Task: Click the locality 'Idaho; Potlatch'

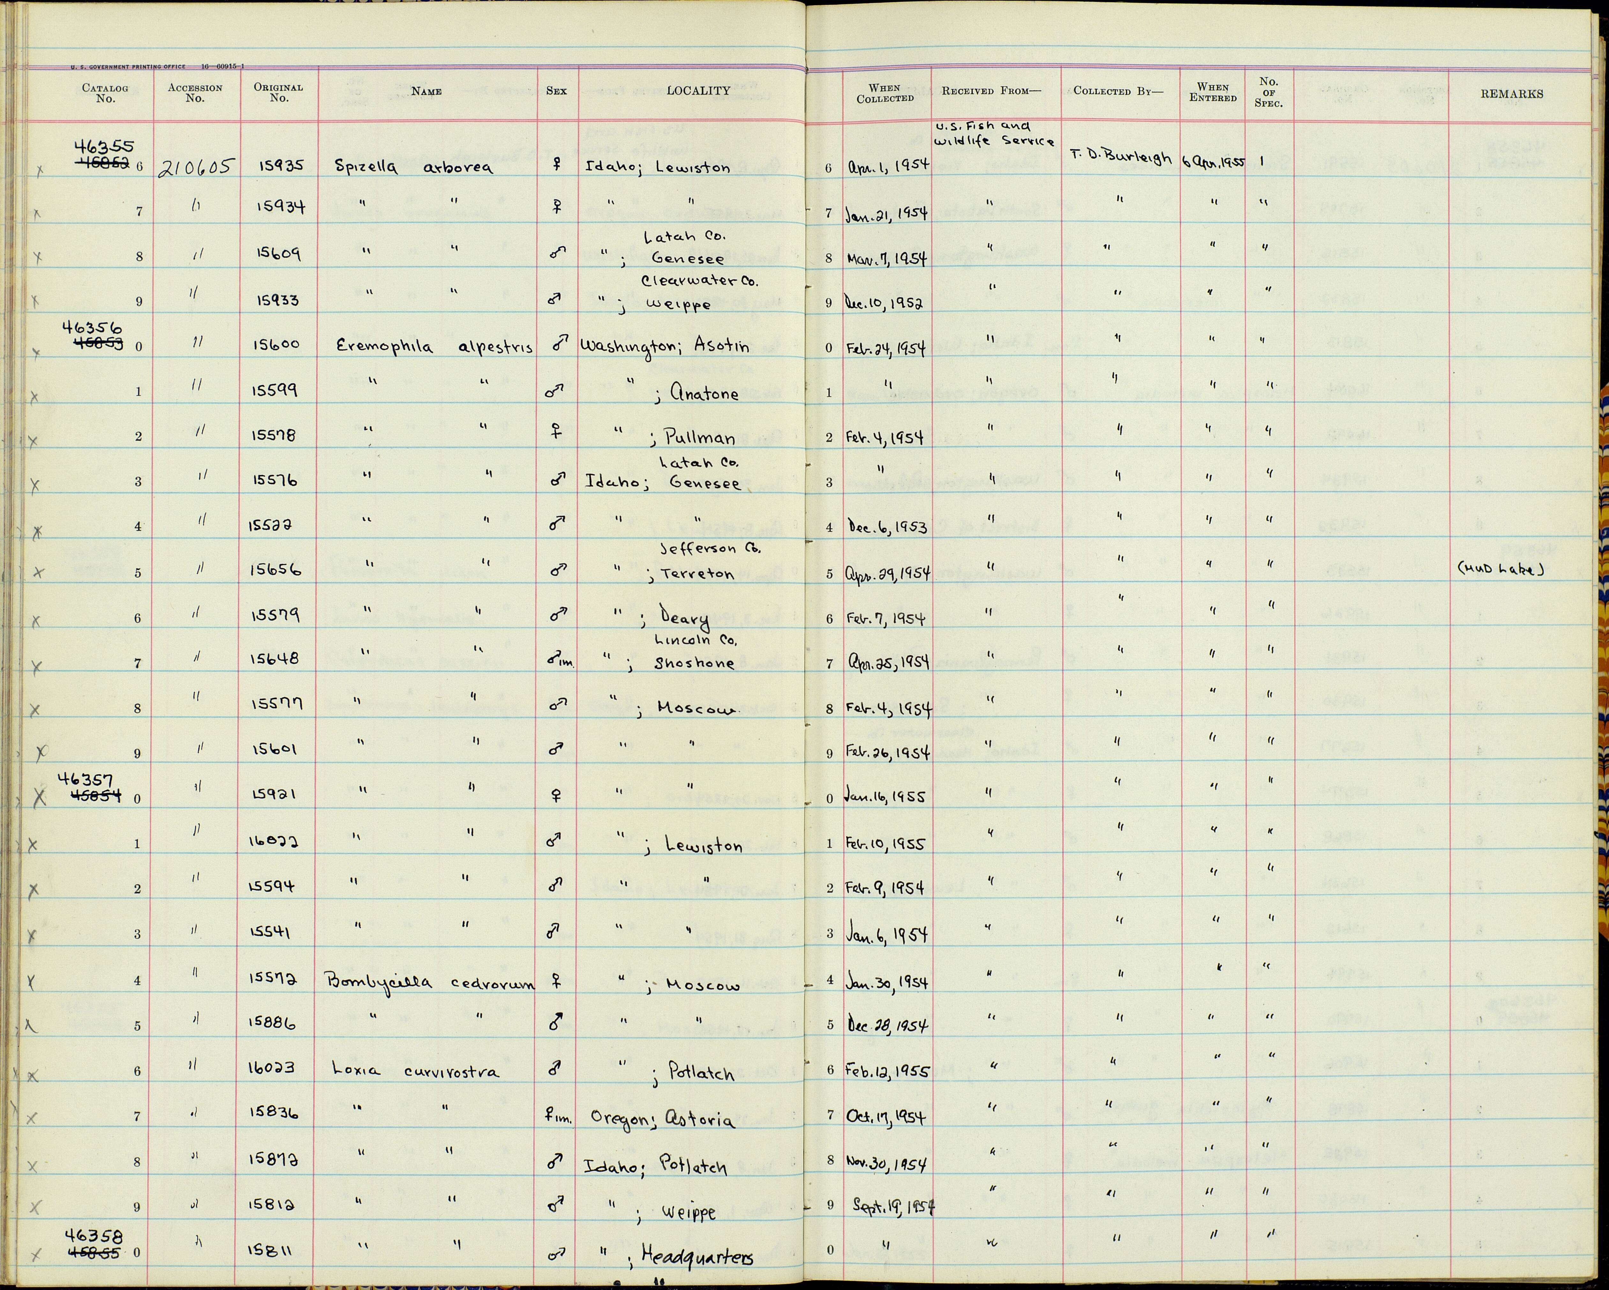Action: coord(656,1166)
